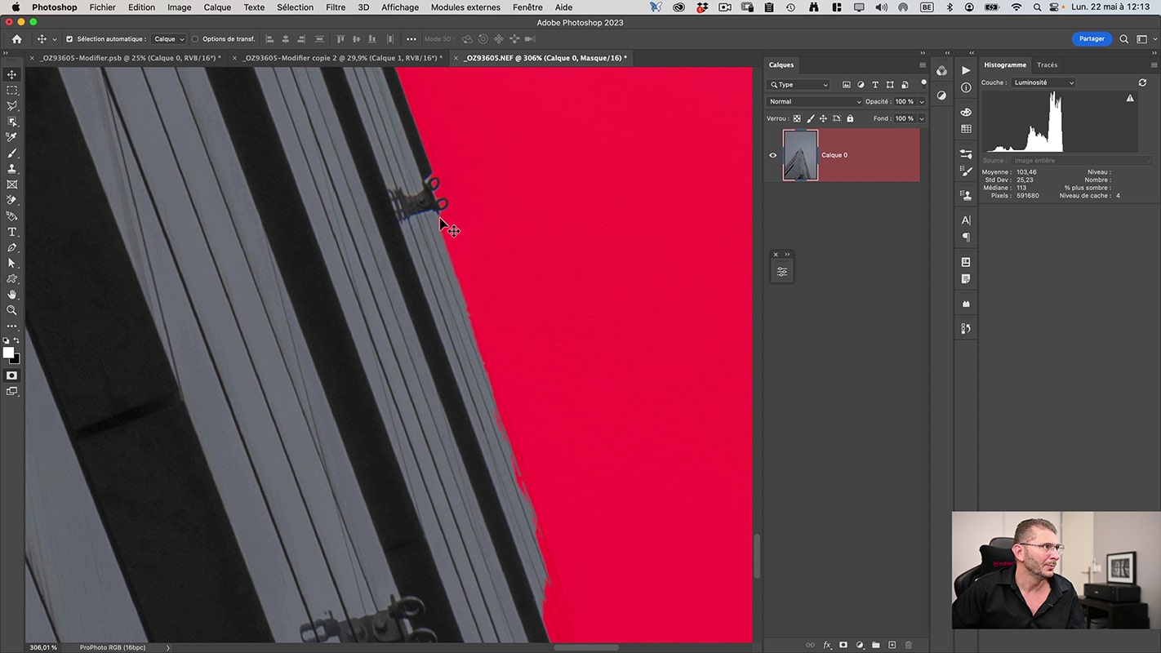Open the layer filter Type dropdown

(x=798, y=85)
